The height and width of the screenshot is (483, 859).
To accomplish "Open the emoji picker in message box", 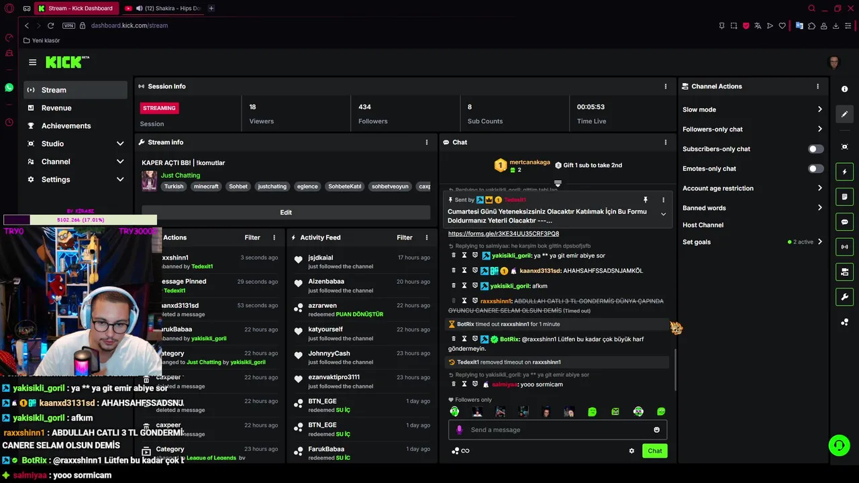I will click(657, 430).
